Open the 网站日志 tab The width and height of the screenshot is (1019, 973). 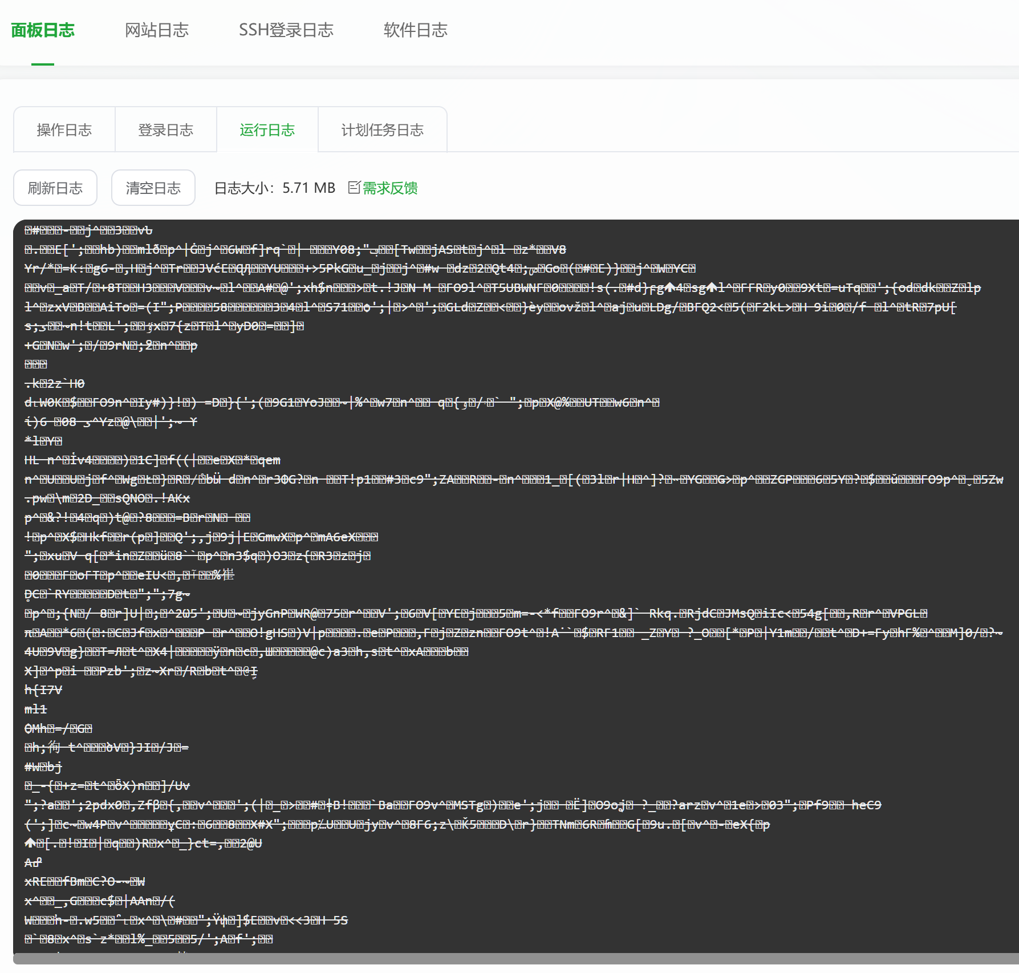(x=157, y=30)
